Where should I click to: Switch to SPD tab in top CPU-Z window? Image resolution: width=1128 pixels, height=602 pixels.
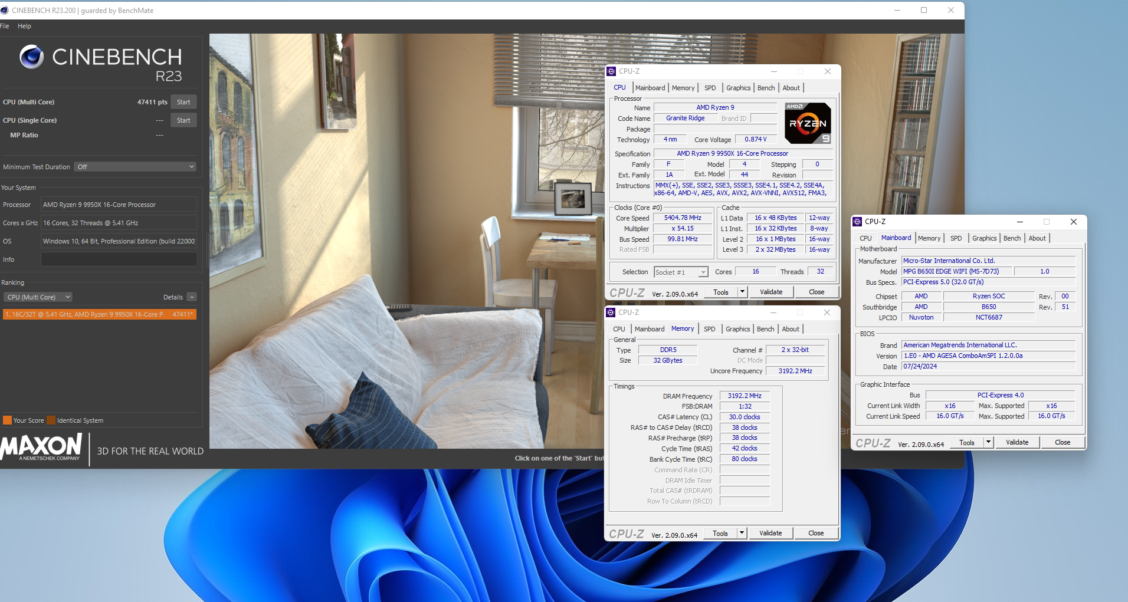point(710,88)
